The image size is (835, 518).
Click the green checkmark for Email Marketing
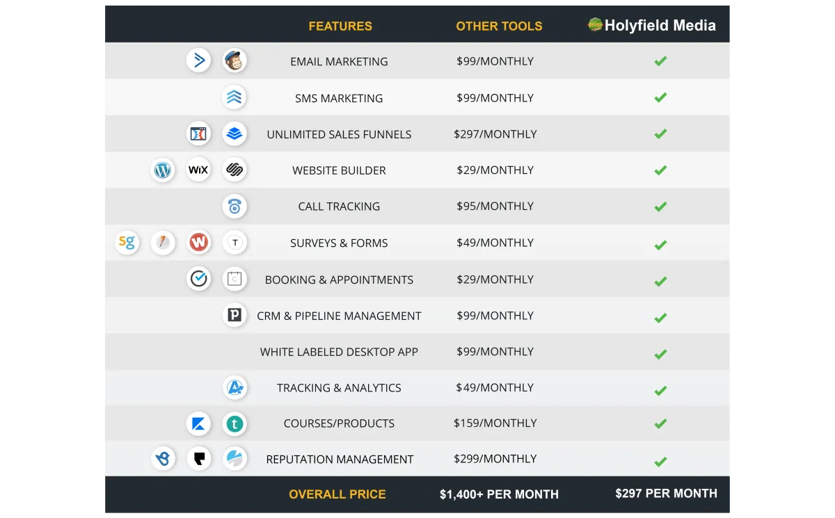[660, 61]
